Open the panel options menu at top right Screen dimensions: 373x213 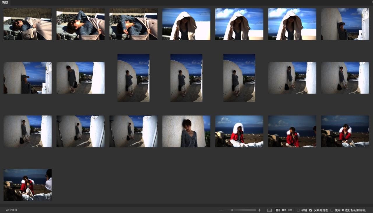(x=372, y=2)
